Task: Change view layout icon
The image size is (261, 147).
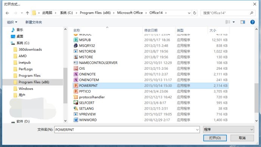Action: 228,22
